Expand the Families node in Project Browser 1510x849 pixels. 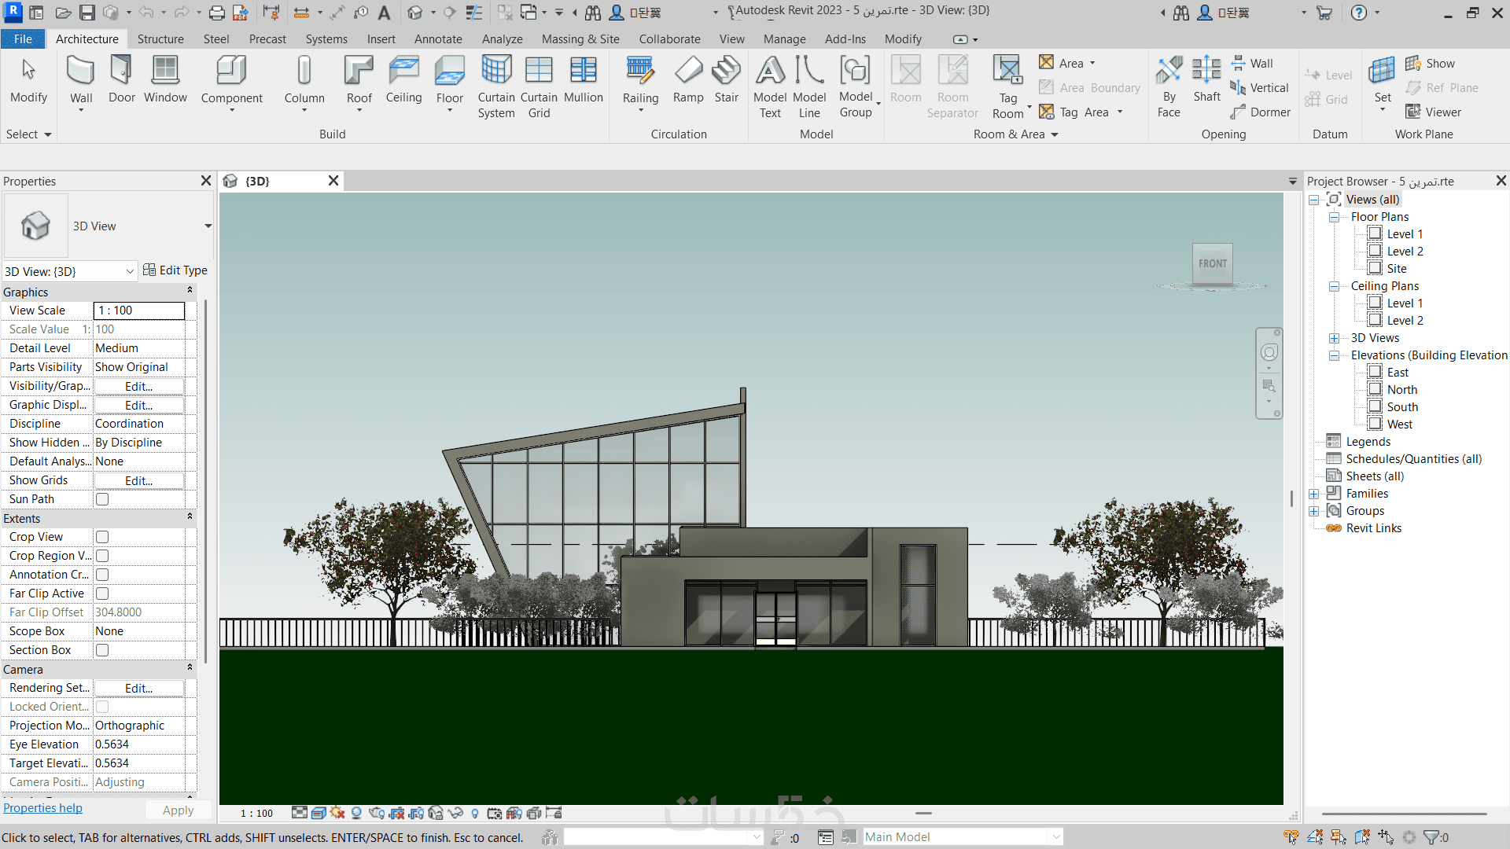[1314, 494]
